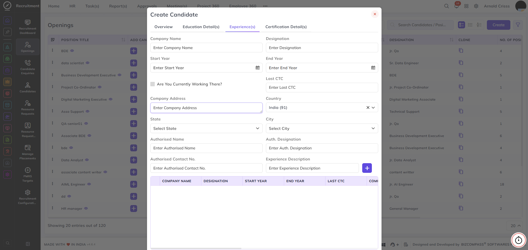Screen dimensions: 528x250
Task: Click the search magnifier icon in the top bar
Action: point(446,6)
